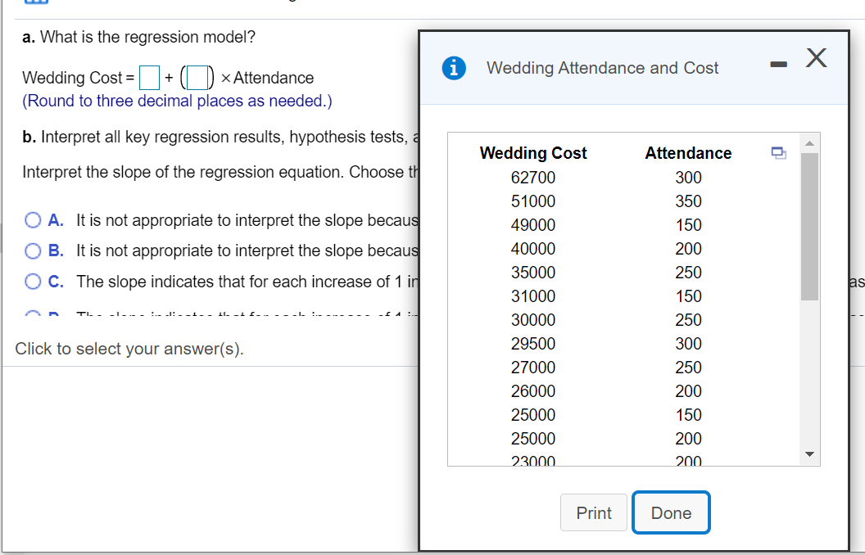The width and height of the screenshot is (865, 555).
Task: Close the Wedding Attendance and Cost dialog
Action: [x=816, y=58]
